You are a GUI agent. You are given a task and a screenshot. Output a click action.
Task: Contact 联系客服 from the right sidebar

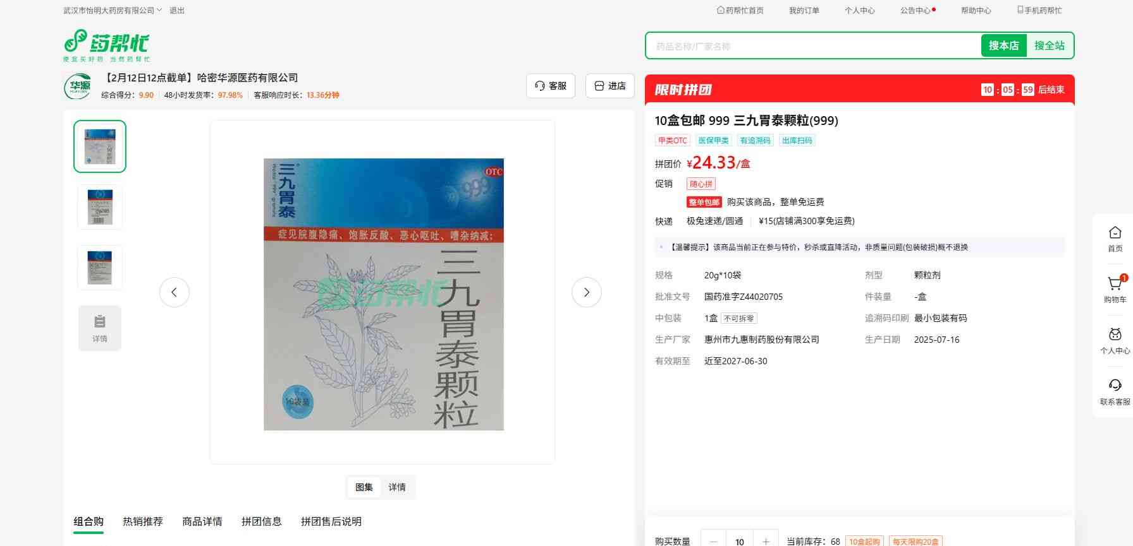[1115, 391]
